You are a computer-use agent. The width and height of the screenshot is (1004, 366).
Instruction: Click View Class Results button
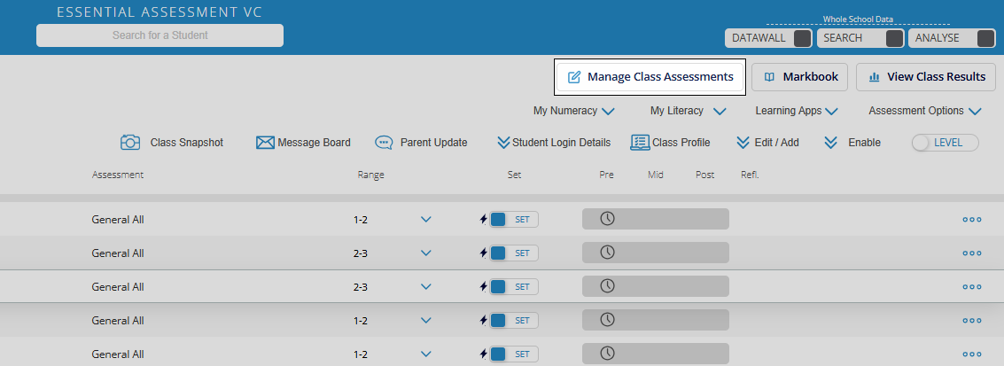pyautogui.click(x=926, y=77)
